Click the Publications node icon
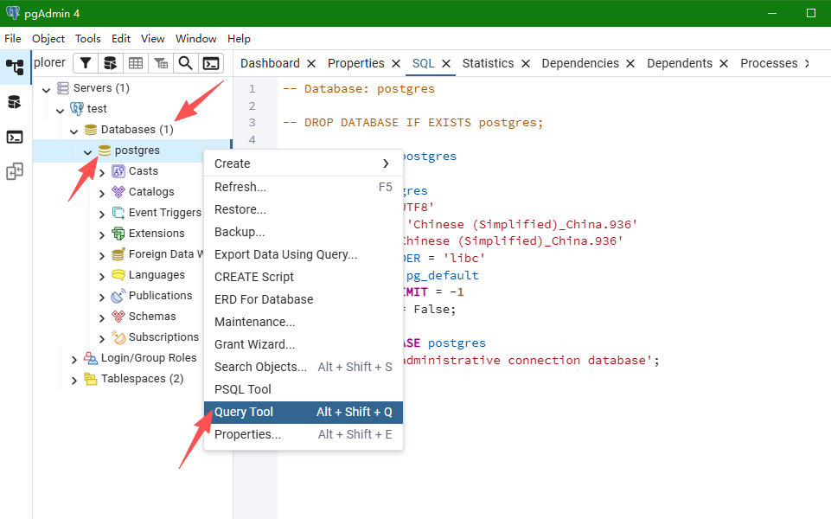 [x=118, y=296]
